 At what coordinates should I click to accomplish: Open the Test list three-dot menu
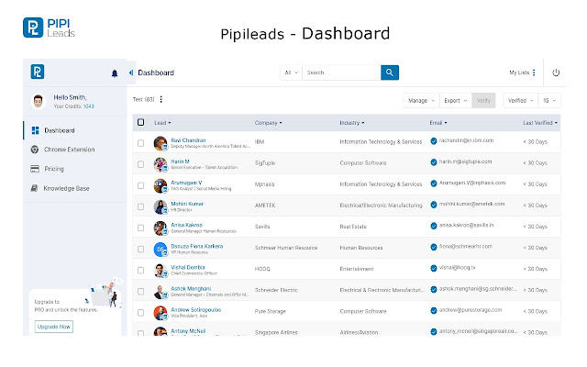coord(161,99)
